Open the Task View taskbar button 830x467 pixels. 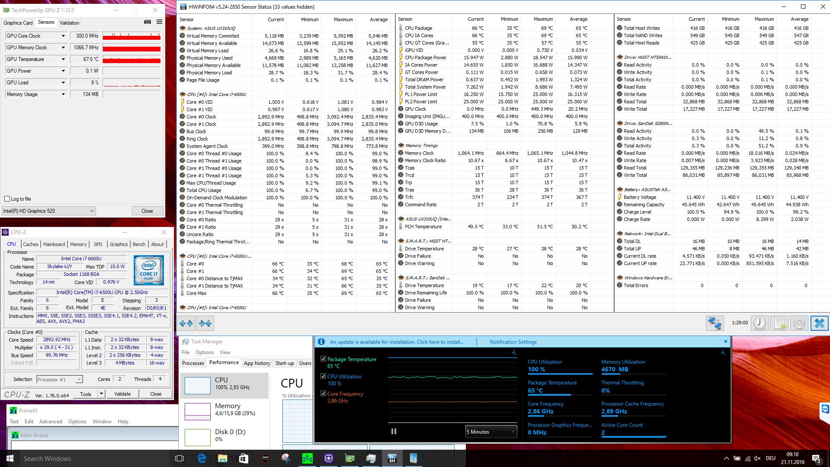(179, 458)
